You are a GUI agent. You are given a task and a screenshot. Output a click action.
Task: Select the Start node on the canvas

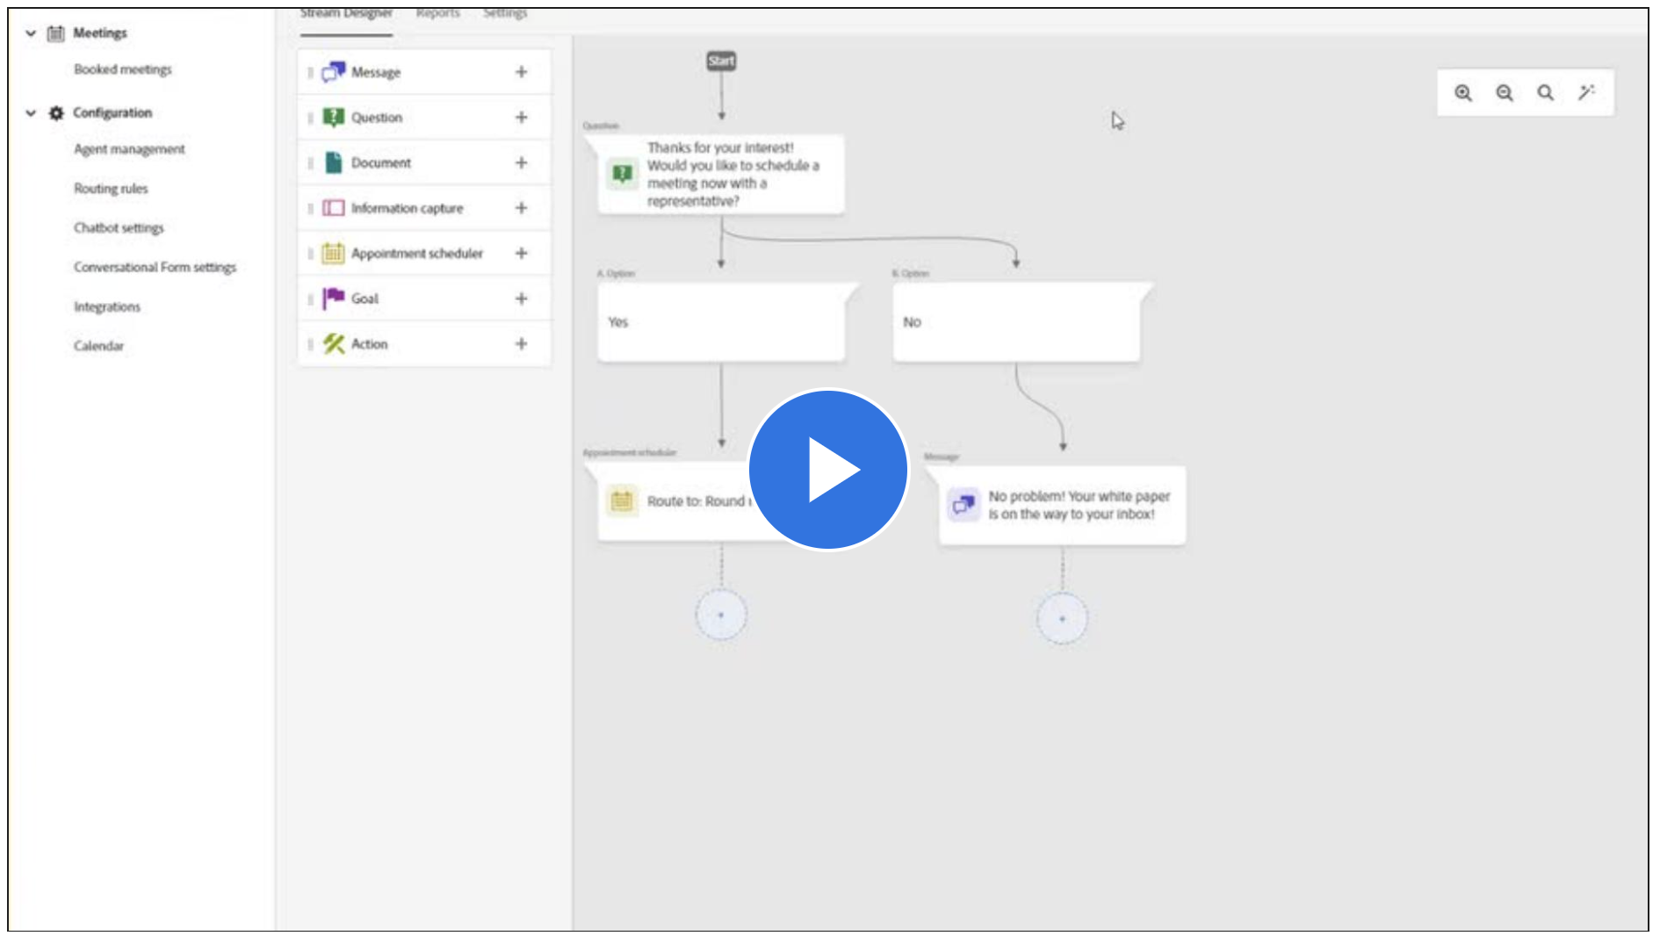(722, 61)
